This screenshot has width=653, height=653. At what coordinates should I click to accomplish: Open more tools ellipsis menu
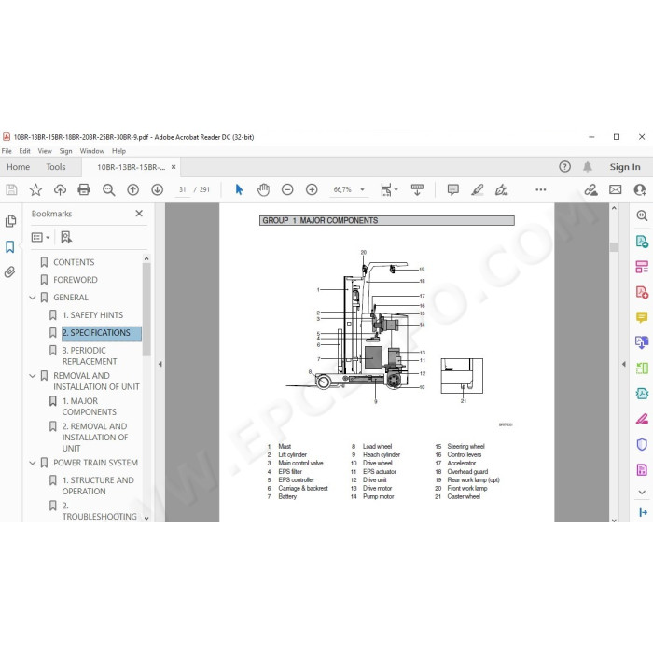pos(540,190)
